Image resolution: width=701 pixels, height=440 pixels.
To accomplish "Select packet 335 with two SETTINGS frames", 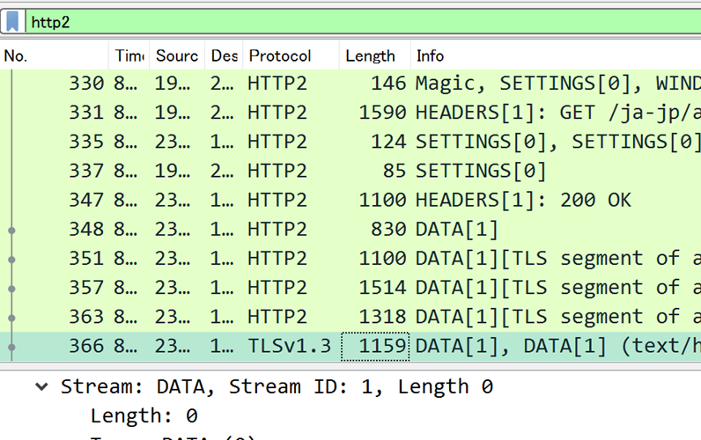I will [x=352, y=142].
